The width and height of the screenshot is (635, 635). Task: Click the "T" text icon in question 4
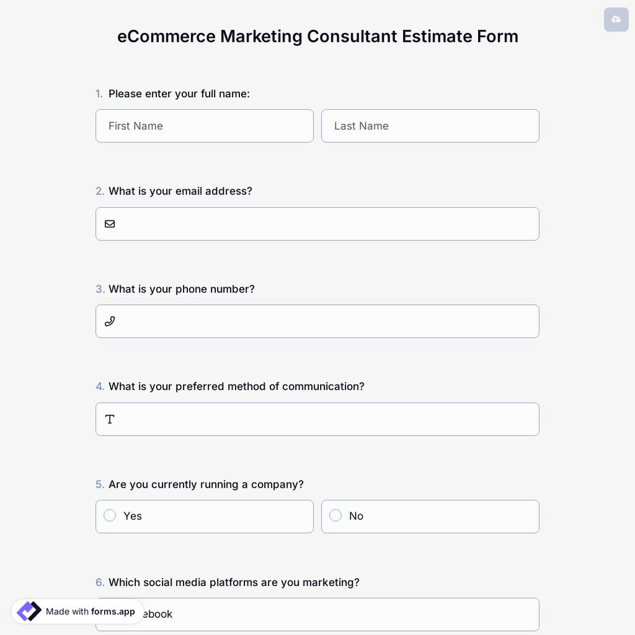pos(109,419)
